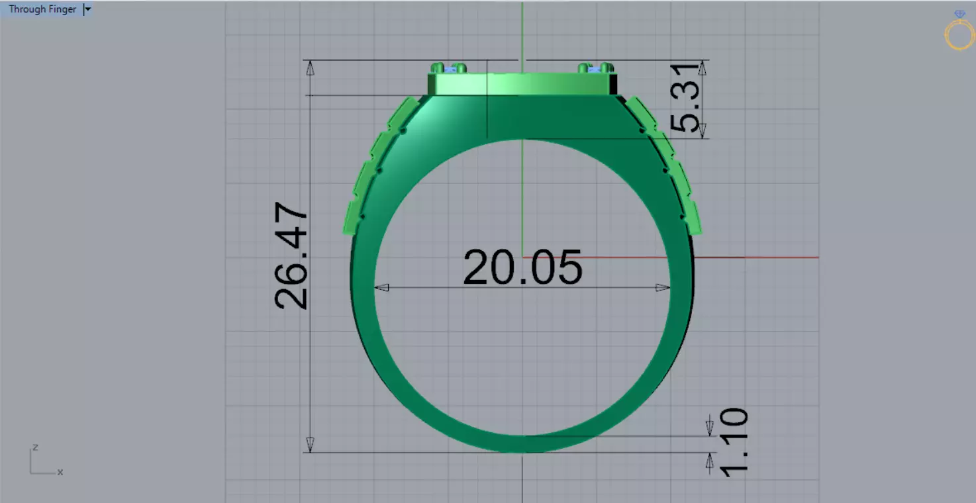Select the 20.05 inner diameter dimension
Screen dimensions: 976x503
point(522,268)
